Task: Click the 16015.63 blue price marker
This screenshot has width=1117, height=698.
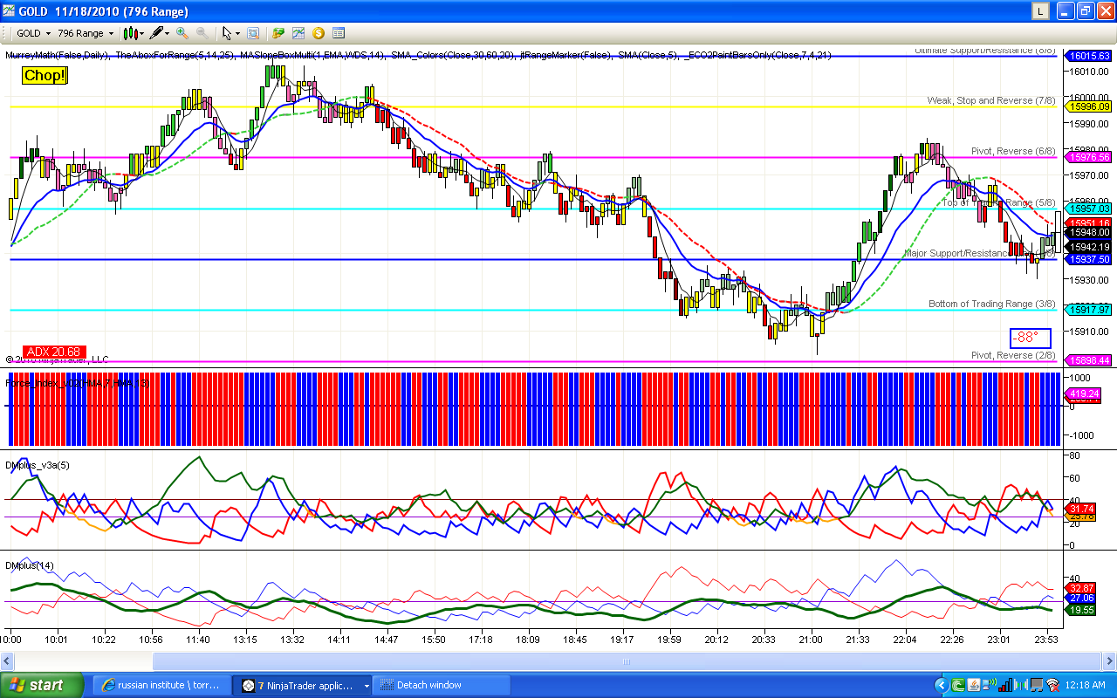Action: 1087,56
